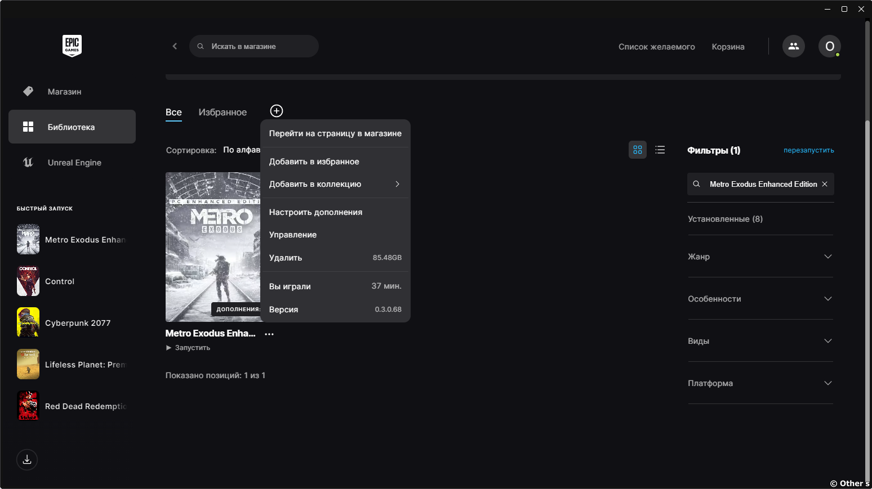Open the Магазин store section
872x489 pixels.
[72, 92]
